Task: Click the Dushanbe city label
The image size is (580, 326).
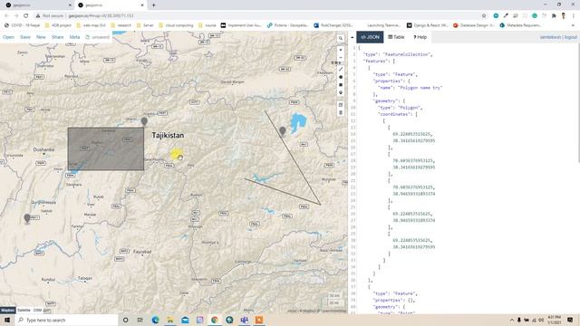Action: [x=43, y=149]
